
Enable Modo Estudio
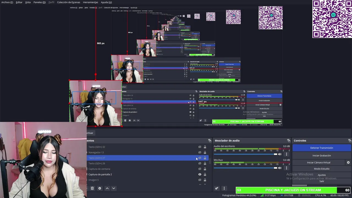[x=322, y=169]
